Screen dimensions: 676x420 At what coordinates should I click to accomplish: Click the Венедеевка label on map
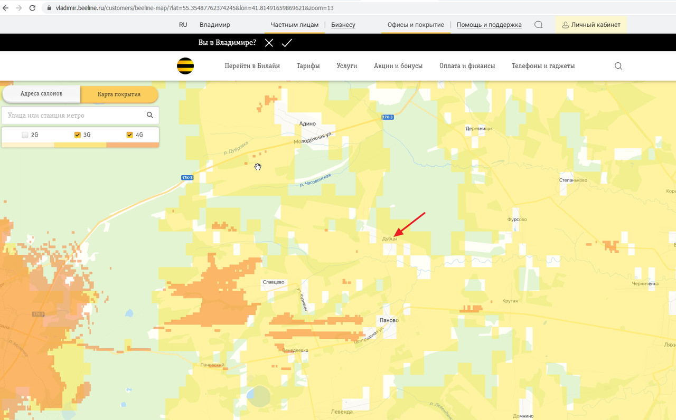(x=295, y=350)
